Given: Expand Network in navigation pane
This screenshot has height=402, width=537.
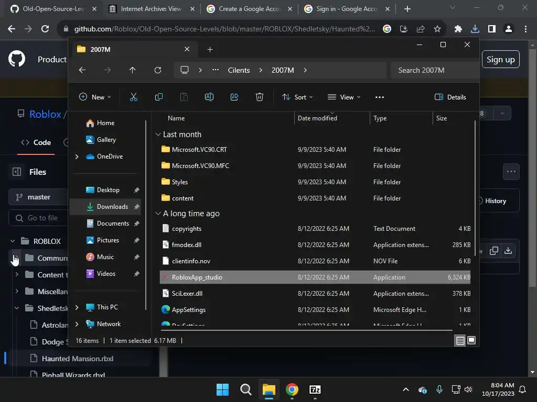Looking at the screenshot, I should (77, 324).
